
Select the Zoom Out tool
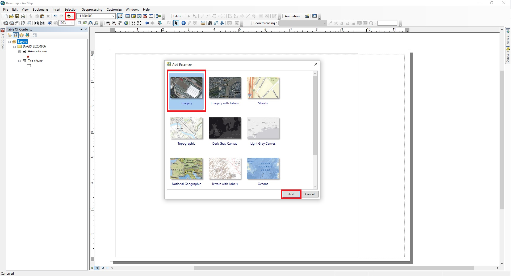point(114,23)
